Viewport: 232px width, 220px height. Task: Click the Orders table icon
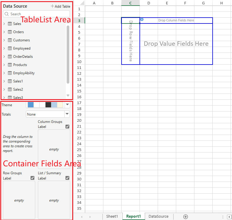10,32
